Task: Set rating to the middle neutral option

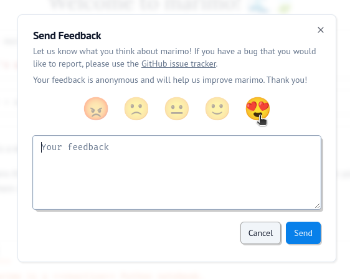Action: click(x=177, y=109)
